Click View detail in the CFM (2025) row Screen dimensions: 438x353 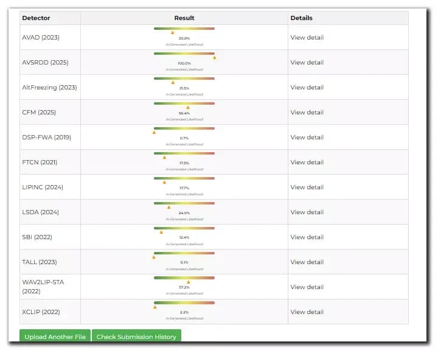[x=307, y=113]
